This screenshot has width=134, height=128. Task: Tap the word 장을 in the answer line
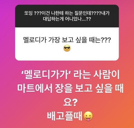click(x=64, y=88)
